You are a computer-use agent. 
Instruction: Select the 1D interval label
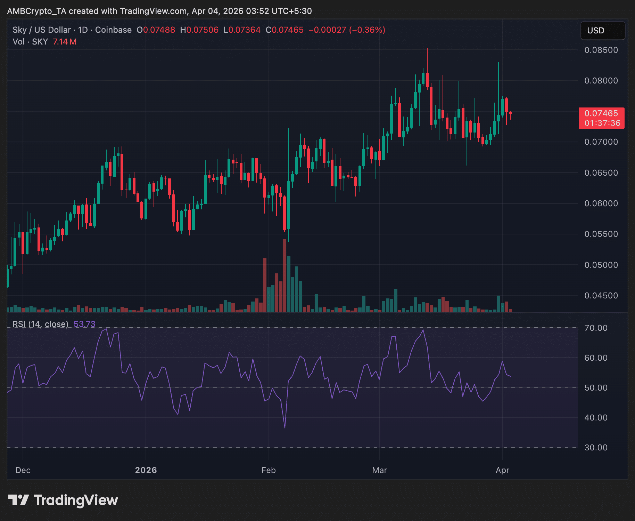tap(83, 30)
